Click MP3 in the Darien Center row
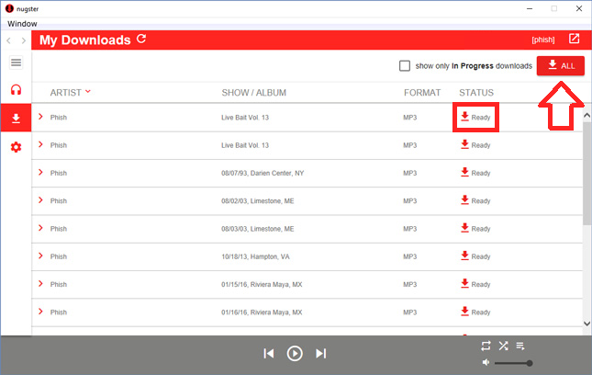This screenshot has width=592, height=375. (x=410, y=173)
